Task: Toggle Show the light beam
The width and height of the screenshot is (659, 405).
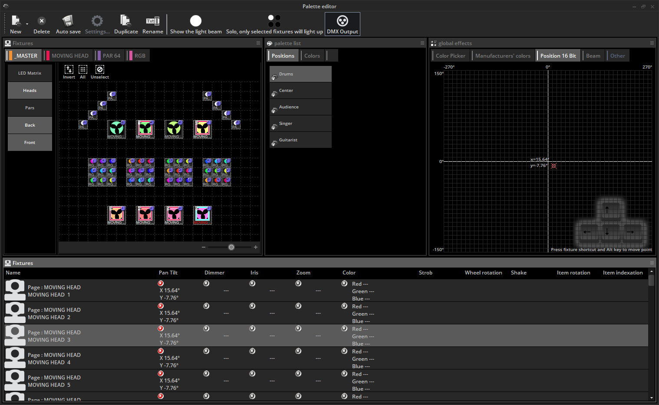Action: 196,21
